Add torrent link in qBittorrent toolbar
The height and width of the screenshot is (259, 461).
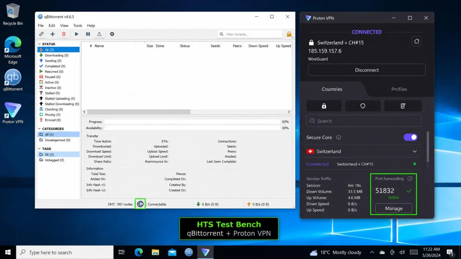41,34
